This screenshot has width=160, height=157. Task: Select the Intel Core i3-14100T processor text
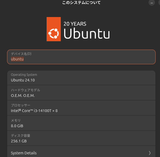tap(34, 111)
